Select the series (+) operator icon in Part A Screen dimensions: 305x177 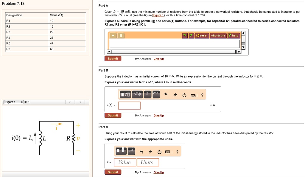point(113,36)
